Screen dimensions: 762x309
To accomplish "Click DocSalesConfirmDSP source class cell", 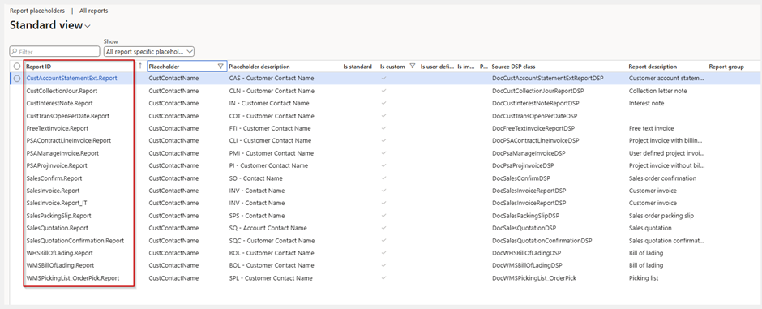I will pos(521,178).
